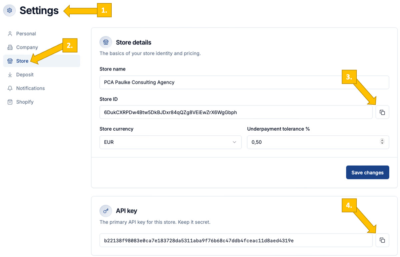Copy the Store ID with copy icon

(x=382, y=112)
